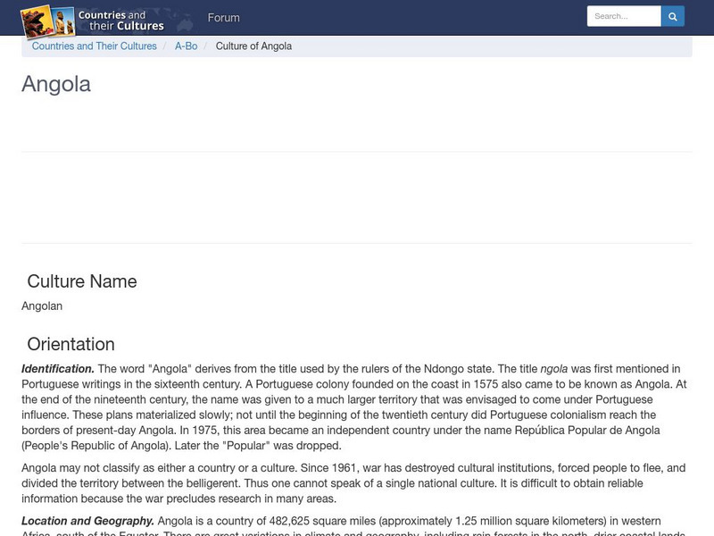Focus the Search input field

click(x=624, y=16)
